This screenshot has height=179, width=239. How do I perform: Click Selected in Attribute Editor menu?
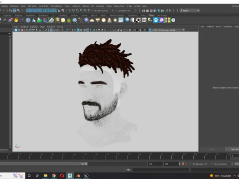tap(210, 26)
